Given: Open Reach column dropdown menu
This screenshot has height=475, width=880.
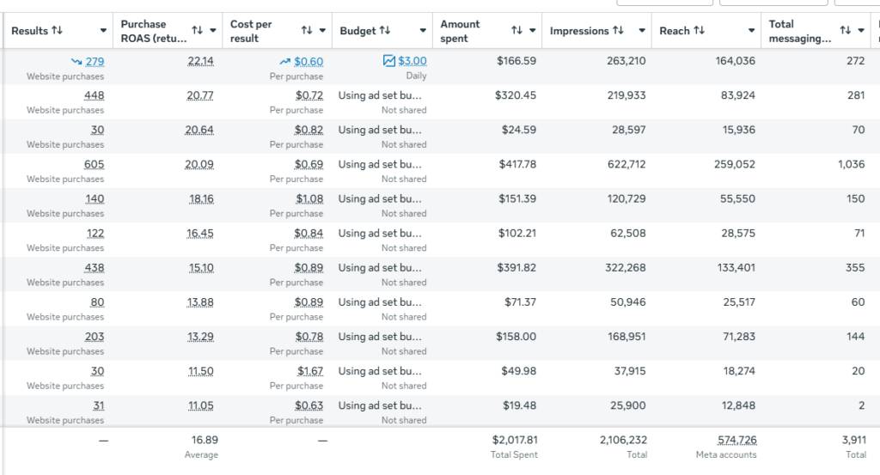Looking at the screenshot, I should (751, 30).
